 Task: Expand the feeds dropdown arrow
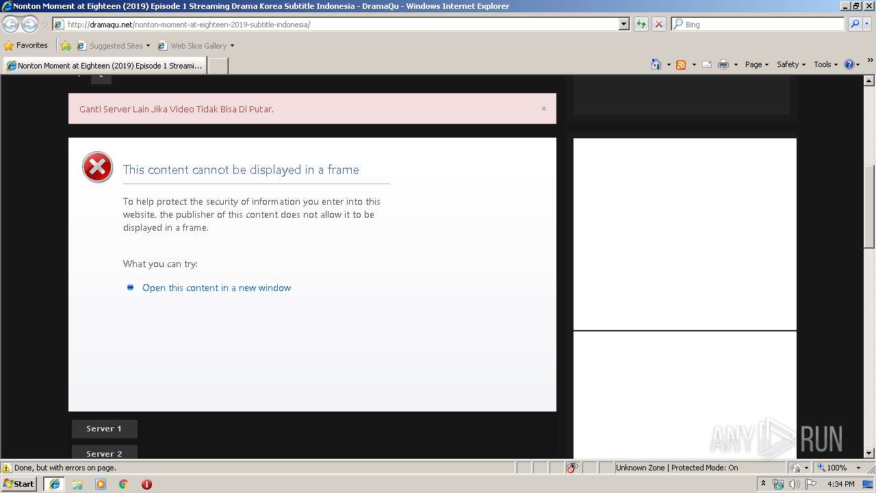coord(694,64)
